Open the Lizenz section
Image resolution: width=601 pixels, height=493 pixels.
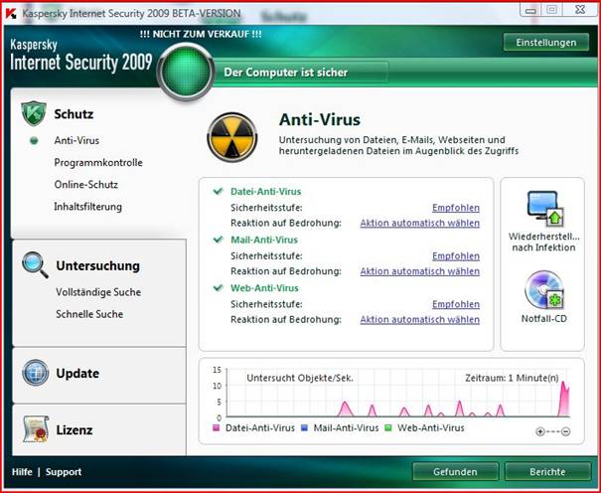[75, 429]
